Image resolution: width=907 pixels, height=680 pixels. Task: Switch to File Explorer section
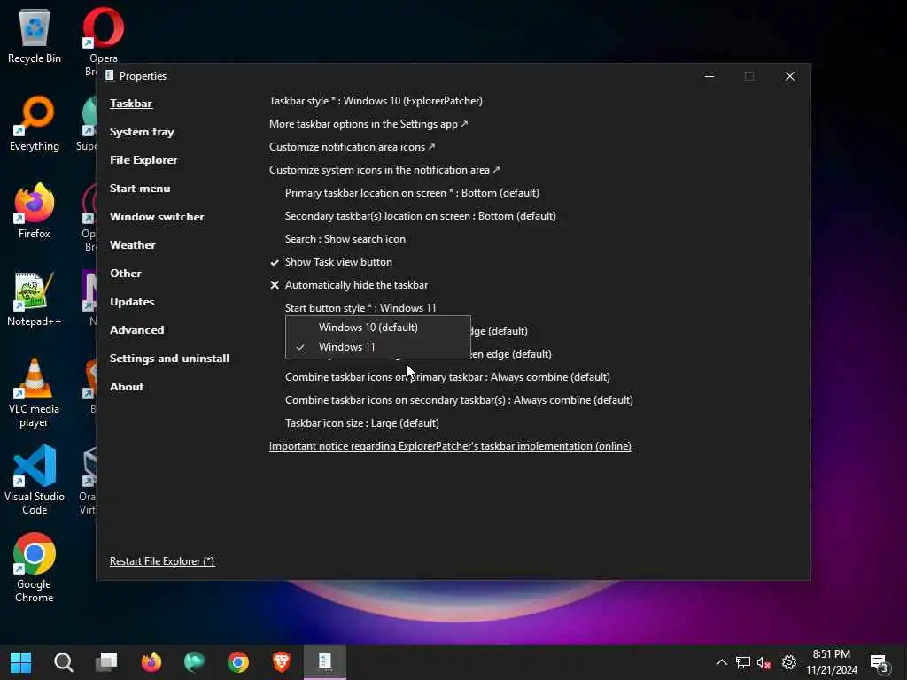tap(143, 160)
